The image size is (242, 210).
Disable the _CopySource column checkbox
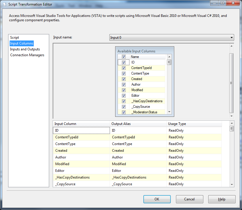click(x=124, y=107)
